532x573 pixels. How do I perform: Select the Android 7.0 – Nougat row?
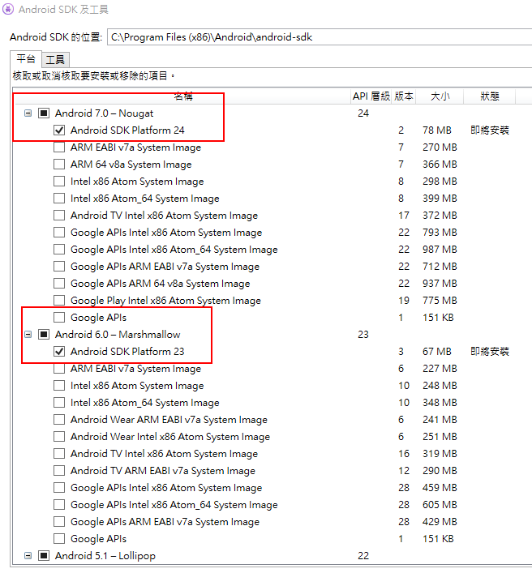pos(272,113)
